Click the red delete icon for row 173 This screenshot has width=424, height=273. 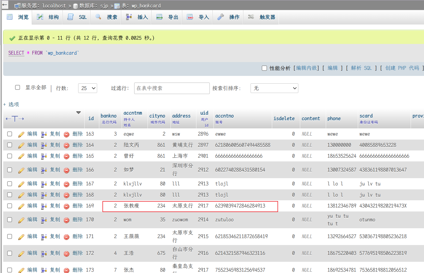coord(67,270)
